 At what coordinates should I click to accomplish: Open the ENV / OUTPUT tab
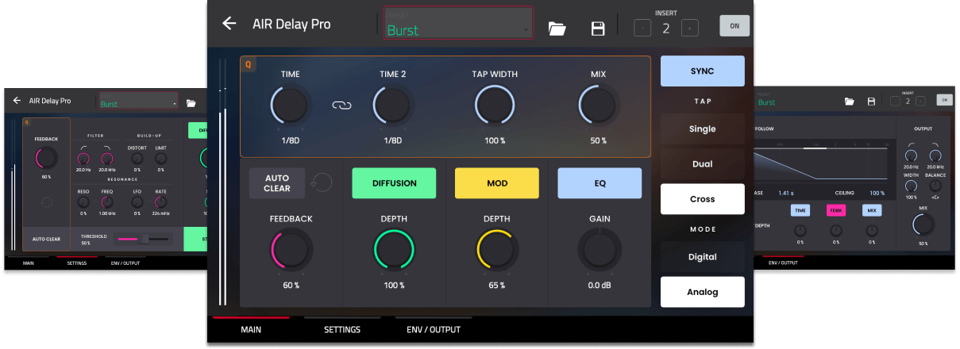tap(434, 329)
